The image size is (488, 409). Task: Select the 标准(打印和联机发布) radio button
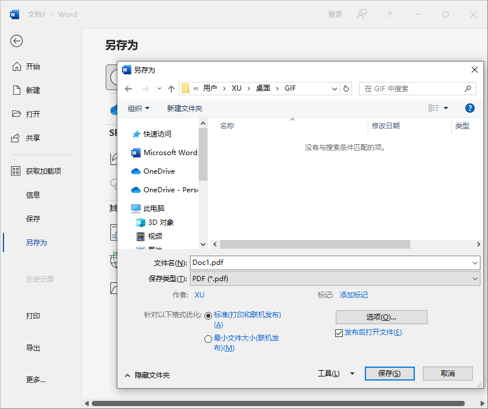click(x=208, y=315)
